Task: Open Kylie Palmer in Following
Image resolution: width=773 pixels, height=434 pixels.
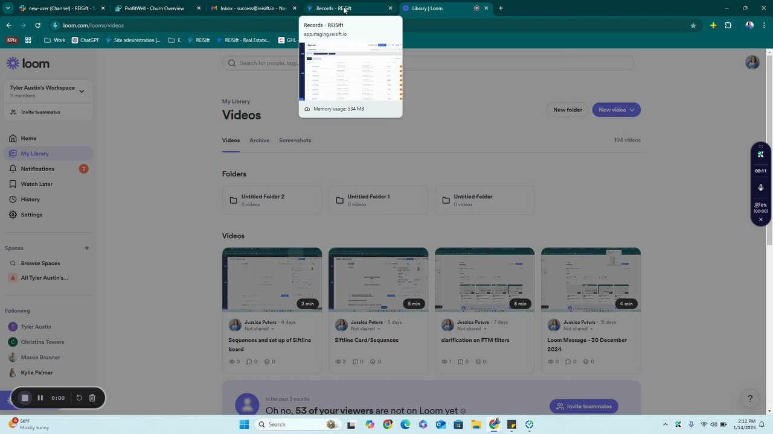Action: pos(48,373)
